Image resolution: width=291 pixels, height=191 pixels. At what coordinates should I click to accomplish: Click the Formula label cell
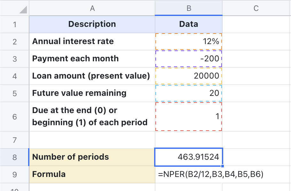coord(92,174)
